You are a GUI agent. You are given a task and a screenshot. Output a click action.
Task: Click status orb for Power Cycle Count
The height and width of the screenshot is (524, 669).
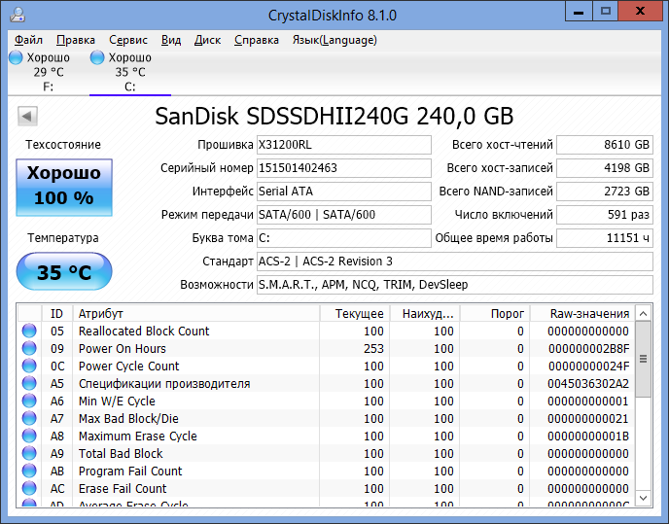click(29, 367)
